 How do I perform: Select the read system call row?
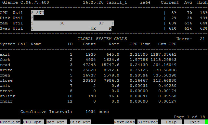(x=88, y=65)
